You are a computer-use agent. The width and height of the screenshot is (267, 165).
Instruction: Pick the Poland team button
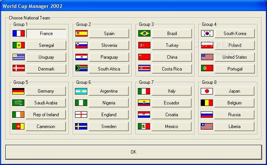coord(235,45)
